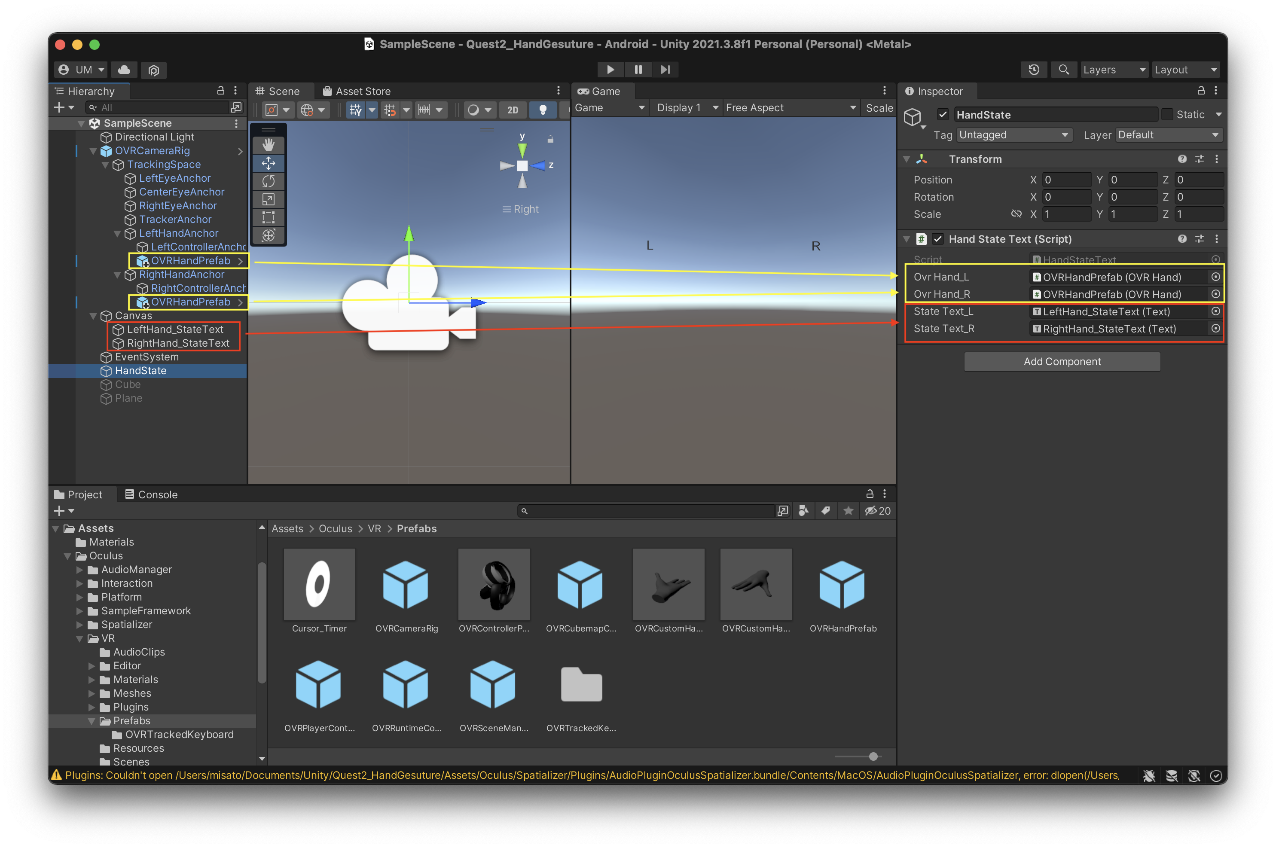Toggle the Static checkbox
This screenshot has height=848, width=1276.
1167,115
